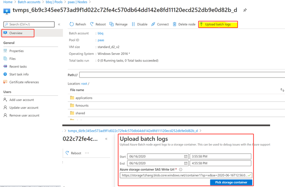285x187 pixels.
Task: Reboot the node from the top toolbar
Action: (x=98, y=24)
